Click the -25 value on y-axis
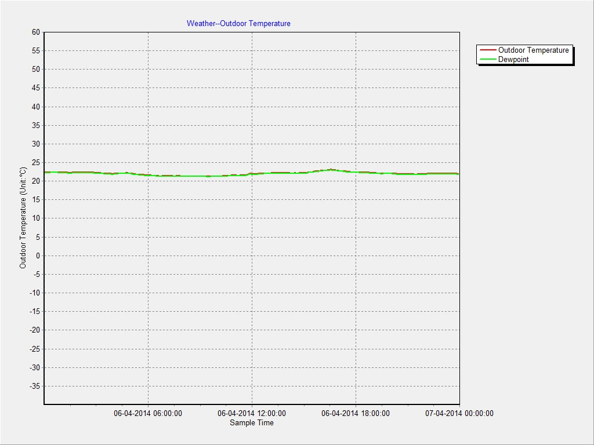Screen dimensions: 594x445 [34, 349]
